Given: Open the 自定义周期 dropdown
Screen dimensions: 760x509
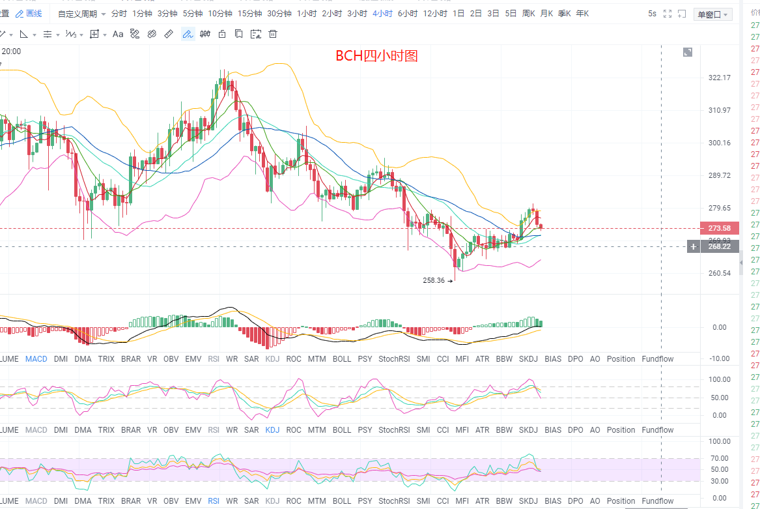Looking at the screenshot, I should (81, 14).
